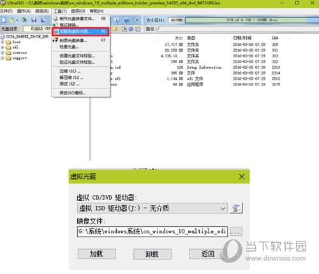
Task: Click the disc icon next to 制作光盘映像文件
Action: pyautogui.click(x=56, y=18)
